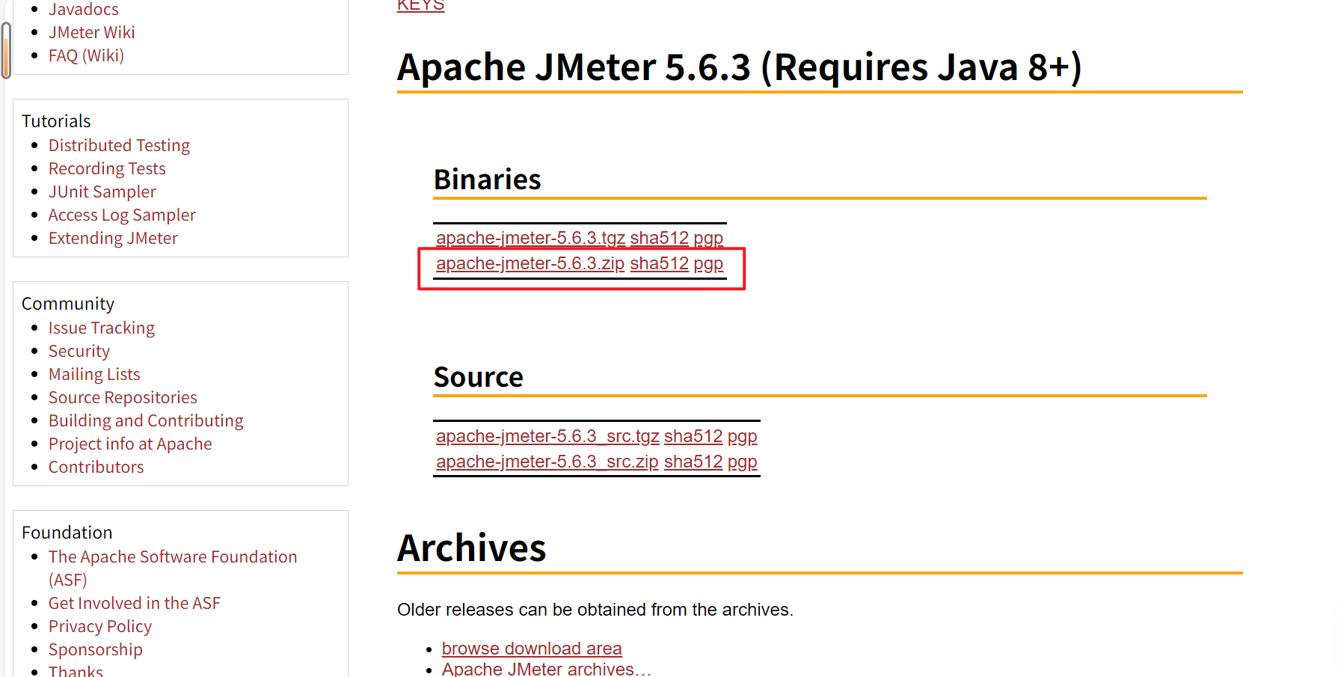Open the KEYS link at the top

tap(420, 5)
